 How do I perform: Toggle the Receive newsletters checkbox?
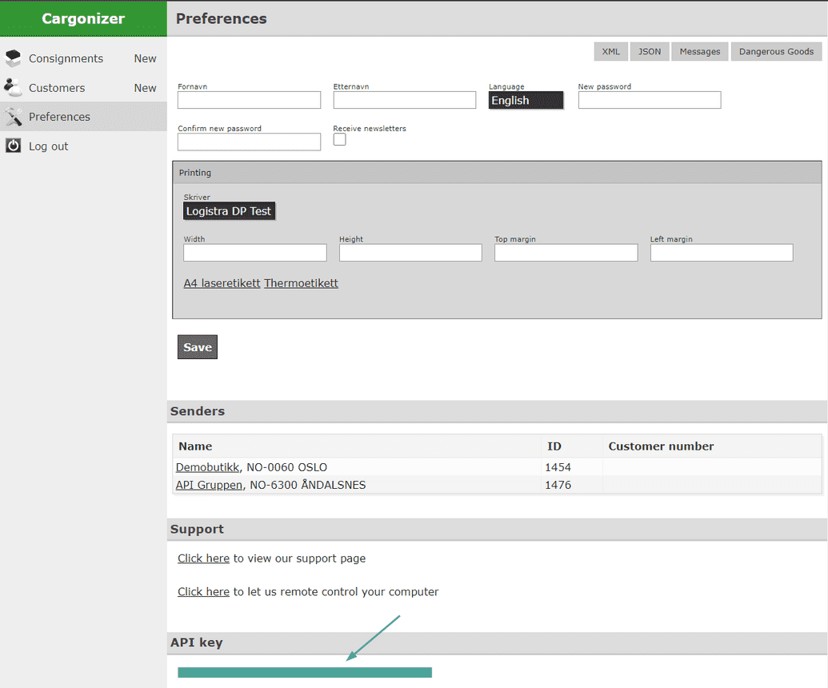(x=340, y=140)
